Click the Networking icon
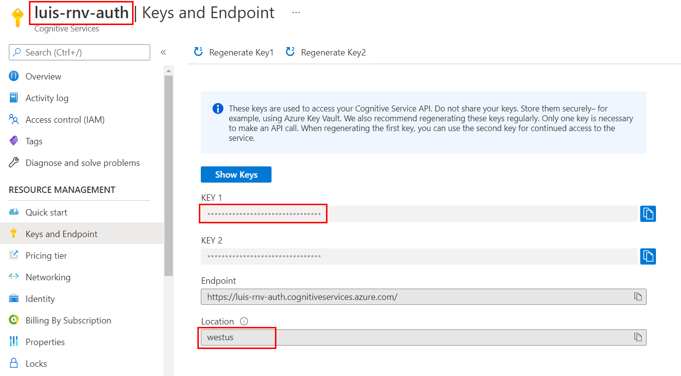The image size is (681, 376). tap(14, 277)
